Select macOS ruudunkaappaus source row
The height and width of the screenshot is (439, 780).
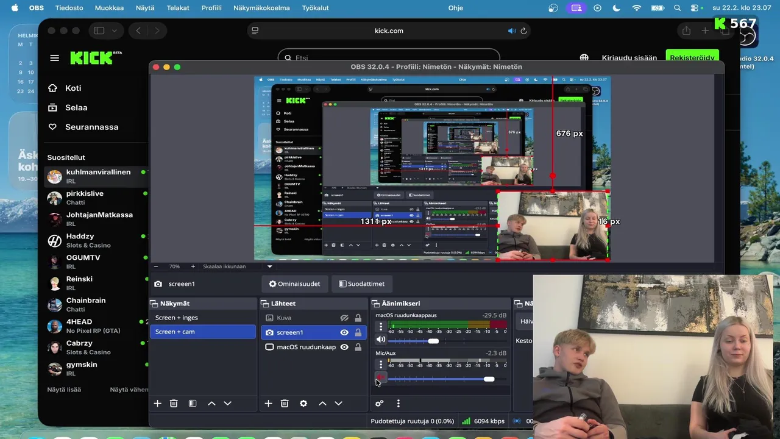point(314,347)
